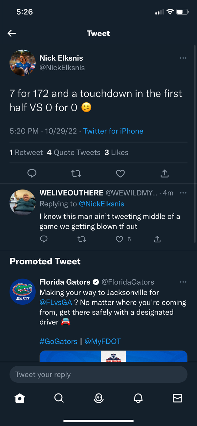Open the Notifications bell tab
The width and height of the screenshot is (197, 426).
pos(138,398)
